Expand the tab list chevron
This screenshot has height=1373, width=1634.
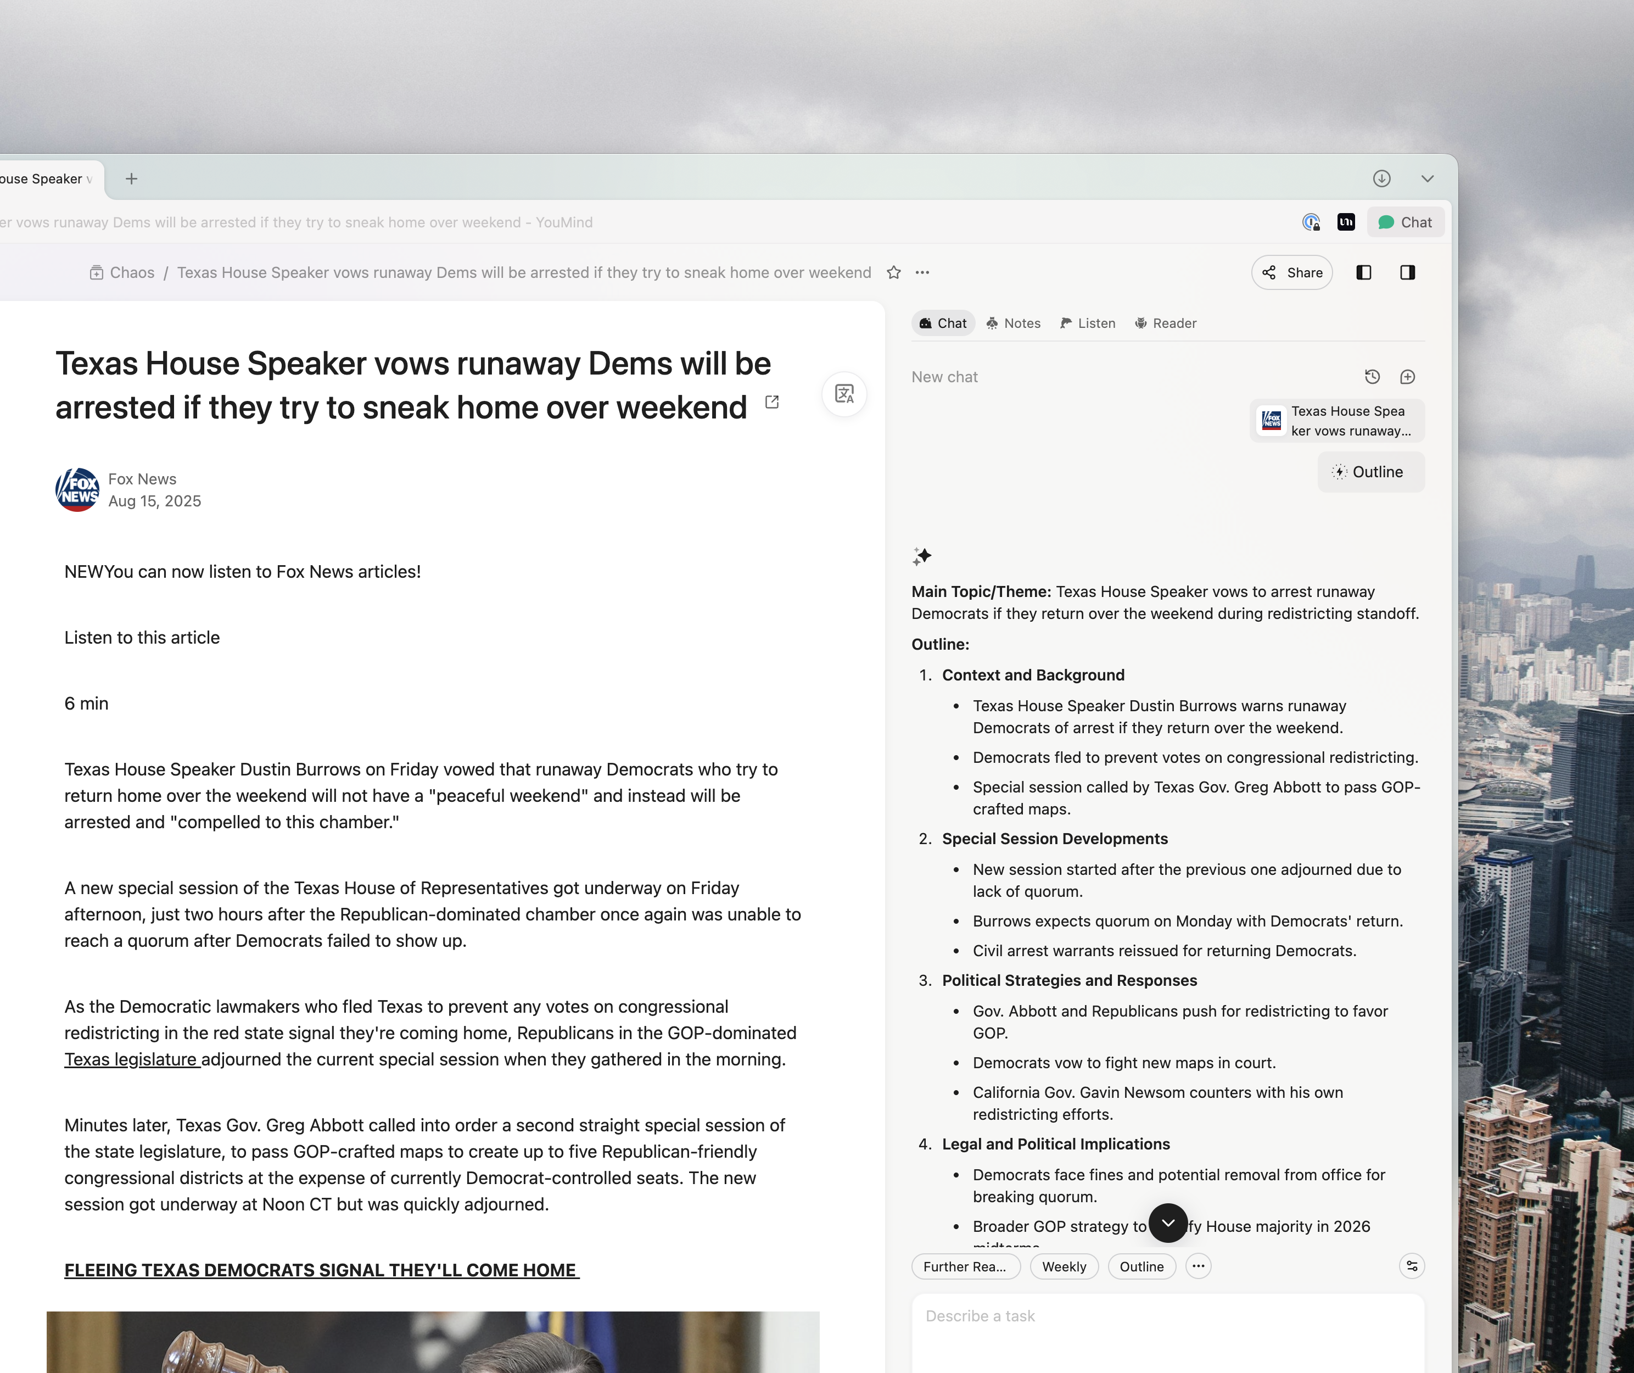pos(1427,178)
